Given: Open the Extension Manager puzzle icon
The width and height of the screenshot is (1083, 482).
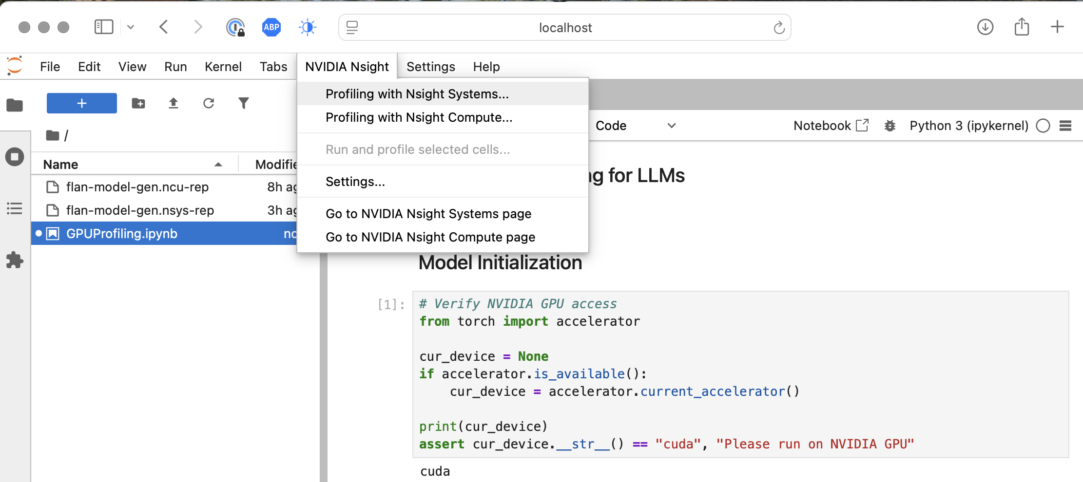Looking at the screenshot, I should [15, 260].
